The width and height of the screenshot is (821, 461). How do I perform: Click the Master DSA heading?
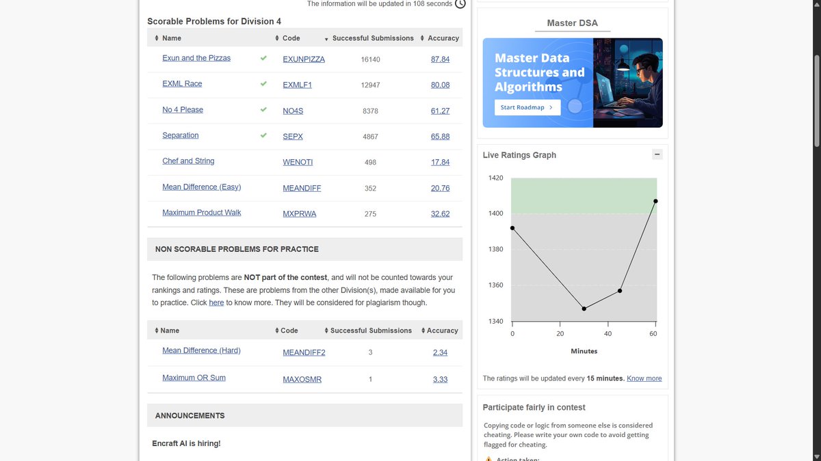[x=573, y=23]
